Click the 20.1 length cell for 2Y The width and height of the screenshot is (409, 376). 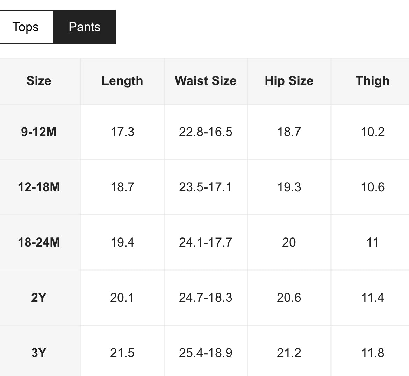click(122, 298)
